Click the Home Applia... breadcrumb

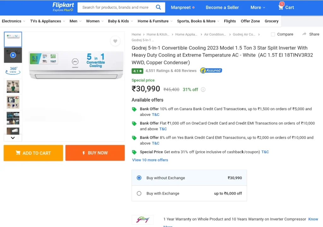[x=186, y=34]
